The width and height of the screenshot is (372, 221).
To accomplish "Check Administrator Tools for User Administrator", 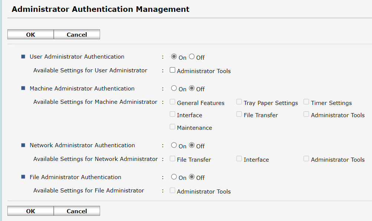I will click(x=172, y=70).
